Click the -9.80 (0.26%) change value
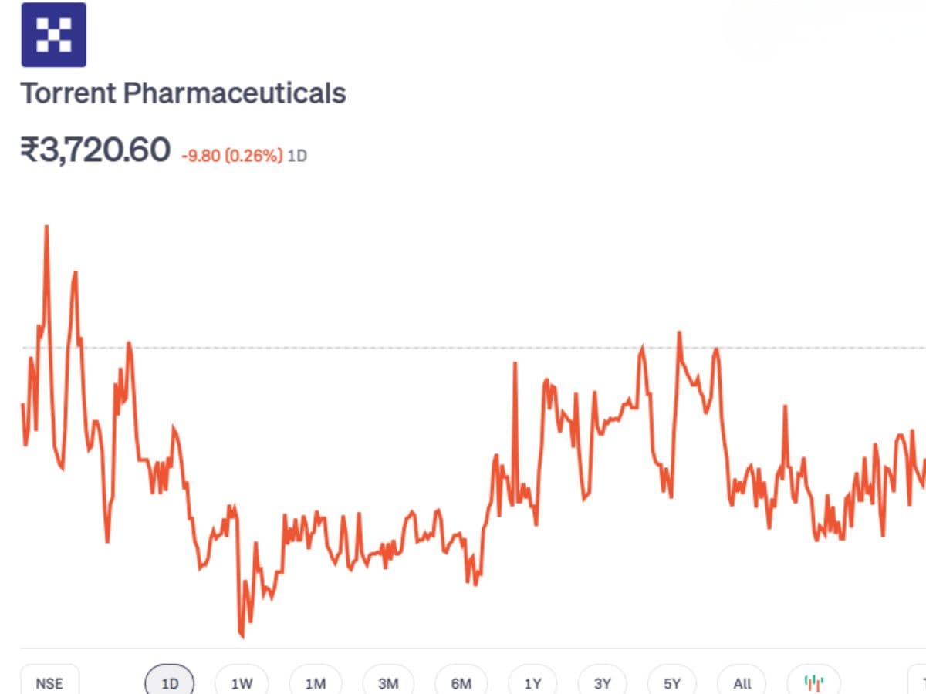This screenshot has width=926, height=694. pyautogui.click(x=231, y=156)
